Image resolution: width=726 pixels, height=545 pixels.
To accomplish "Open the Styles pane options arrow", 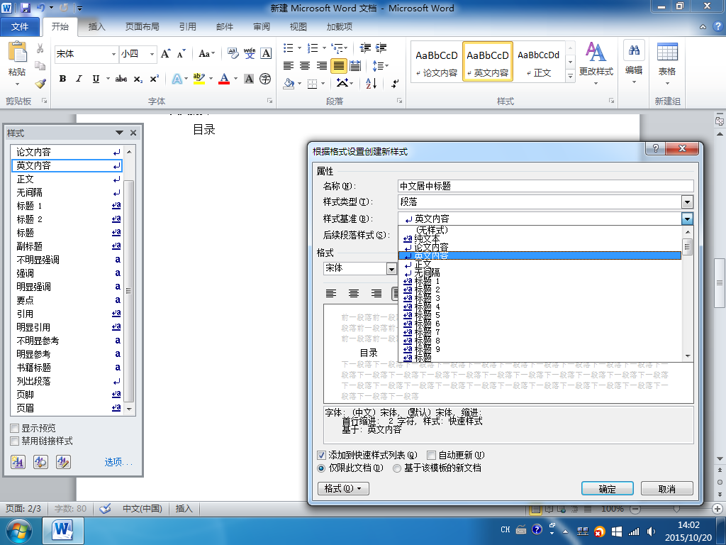I will click(x=119, y=133).
